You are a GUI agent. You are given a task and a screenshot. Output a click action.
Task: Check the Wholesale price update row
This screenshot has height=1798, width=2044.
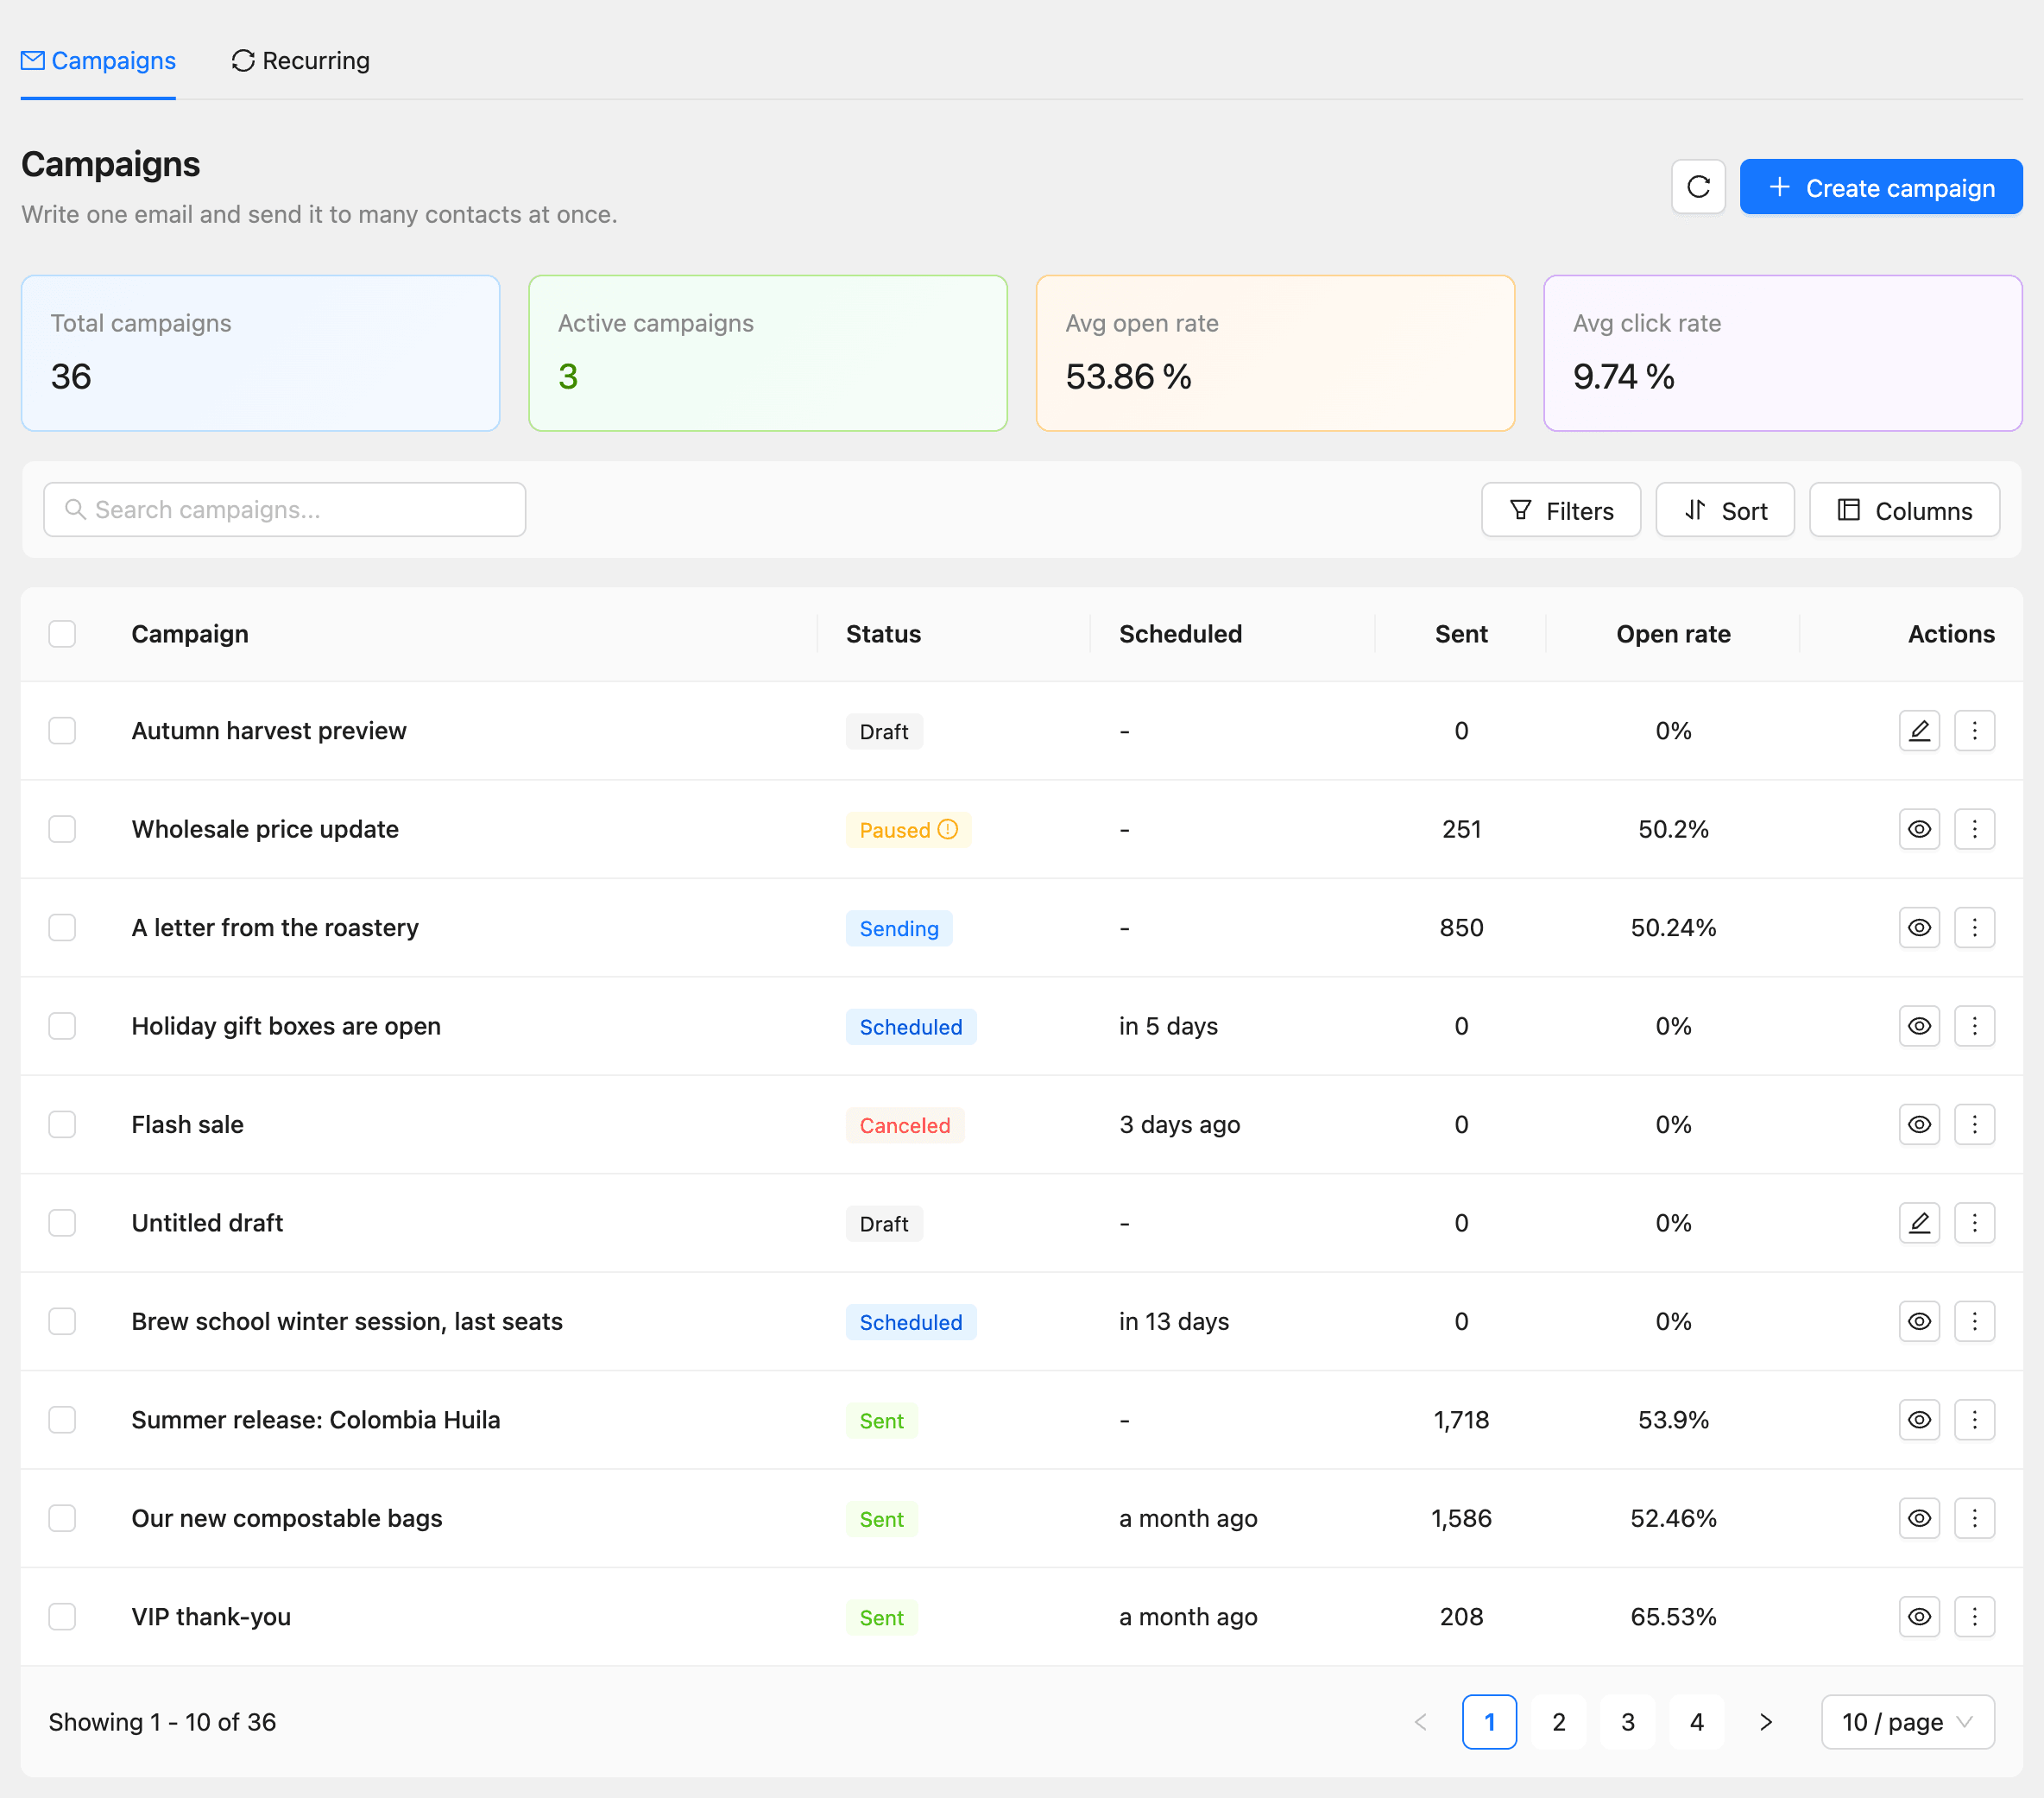62,829
